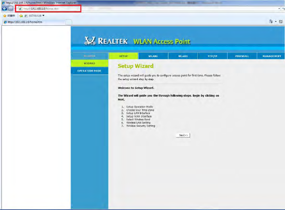Select WIZARD in the sidebar
Screen dimensions: 285x210
coord(89,63)
